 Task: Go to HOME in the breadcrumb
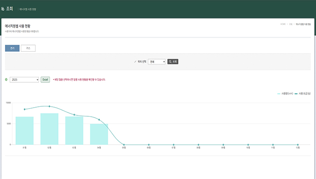coord(283,24)
